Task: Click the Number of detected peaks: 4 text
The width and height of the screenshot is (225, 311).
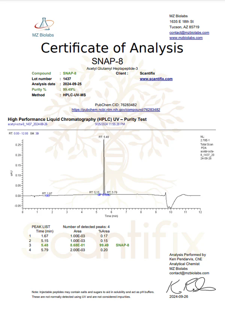Action: (x=86, y=227)
